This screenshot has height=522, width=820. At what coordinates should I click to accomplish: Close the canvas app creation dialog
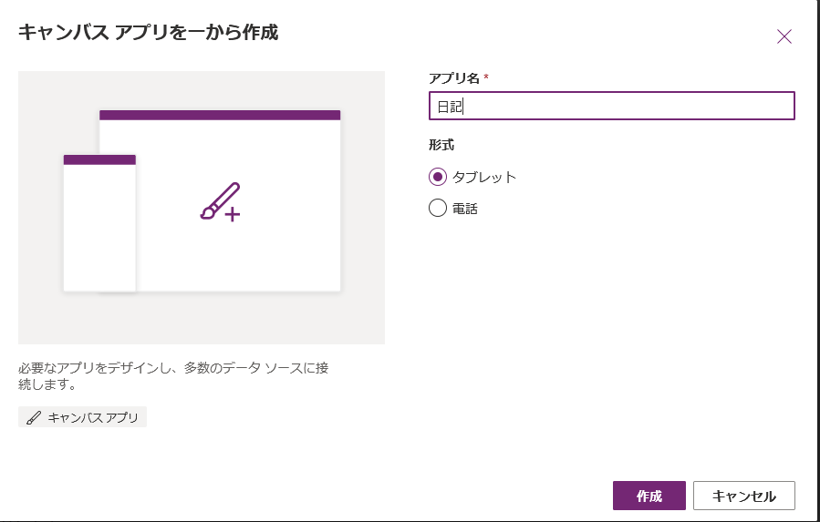click(x=784, y=36)
